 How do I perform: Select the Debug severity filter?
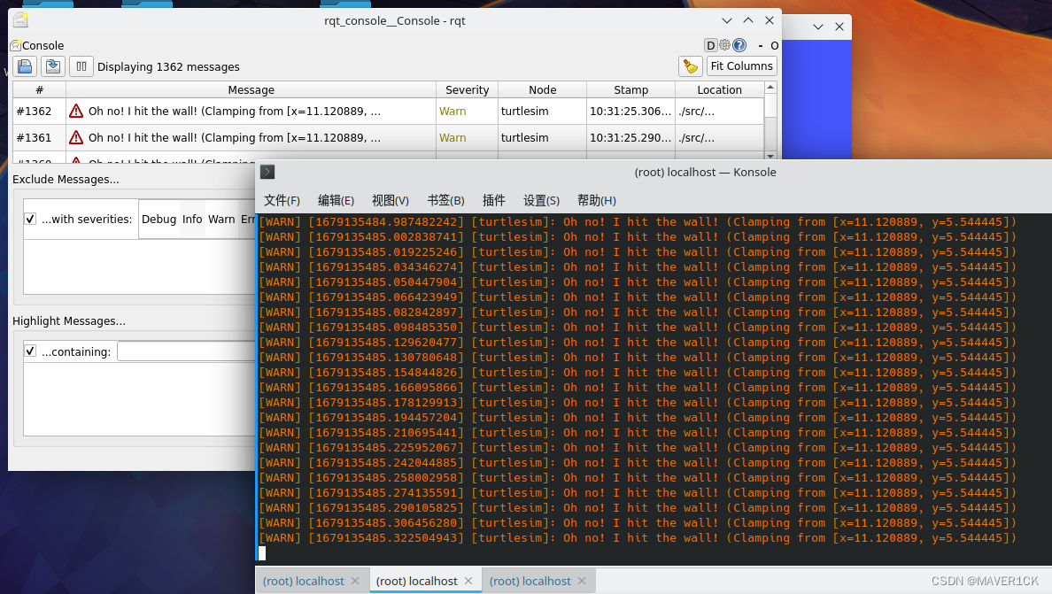click(x=159, y=220)
